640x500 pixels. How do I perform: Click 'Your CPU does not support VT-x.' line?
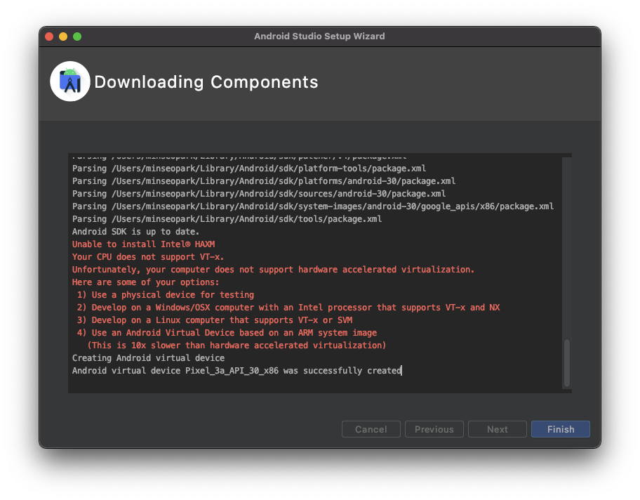point(148,256)
